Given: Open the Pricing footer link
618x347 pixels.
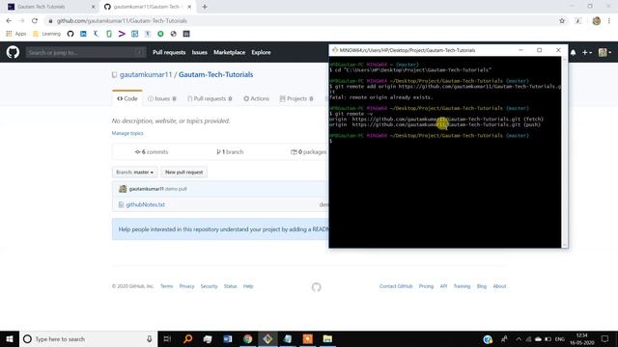Looking at the screenshot, I should click(426, 286).
